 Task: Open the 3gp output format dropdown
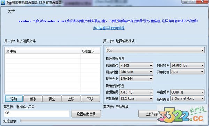point(155,50)
